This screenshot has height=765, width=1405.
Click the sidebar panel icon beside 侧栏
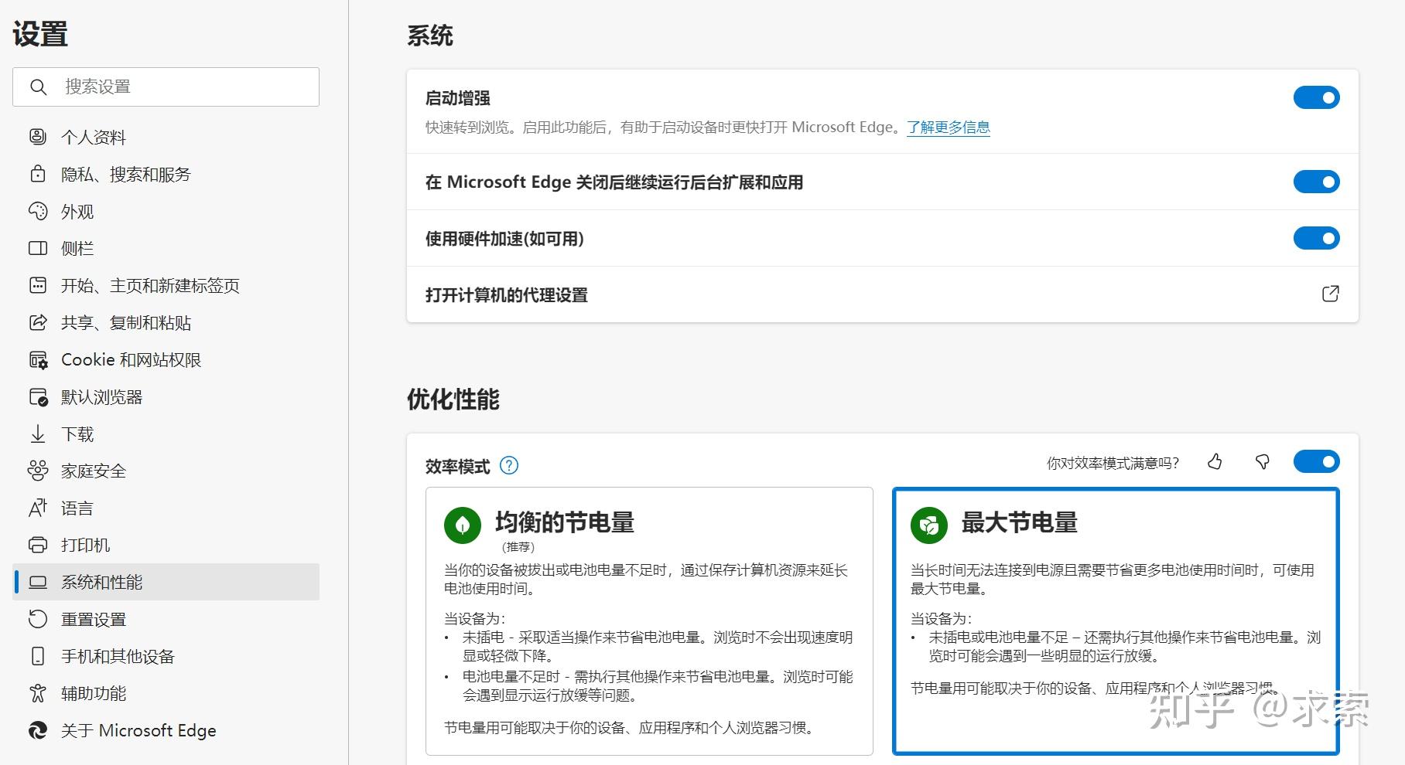pyautogui.click(x=38, y=248)
